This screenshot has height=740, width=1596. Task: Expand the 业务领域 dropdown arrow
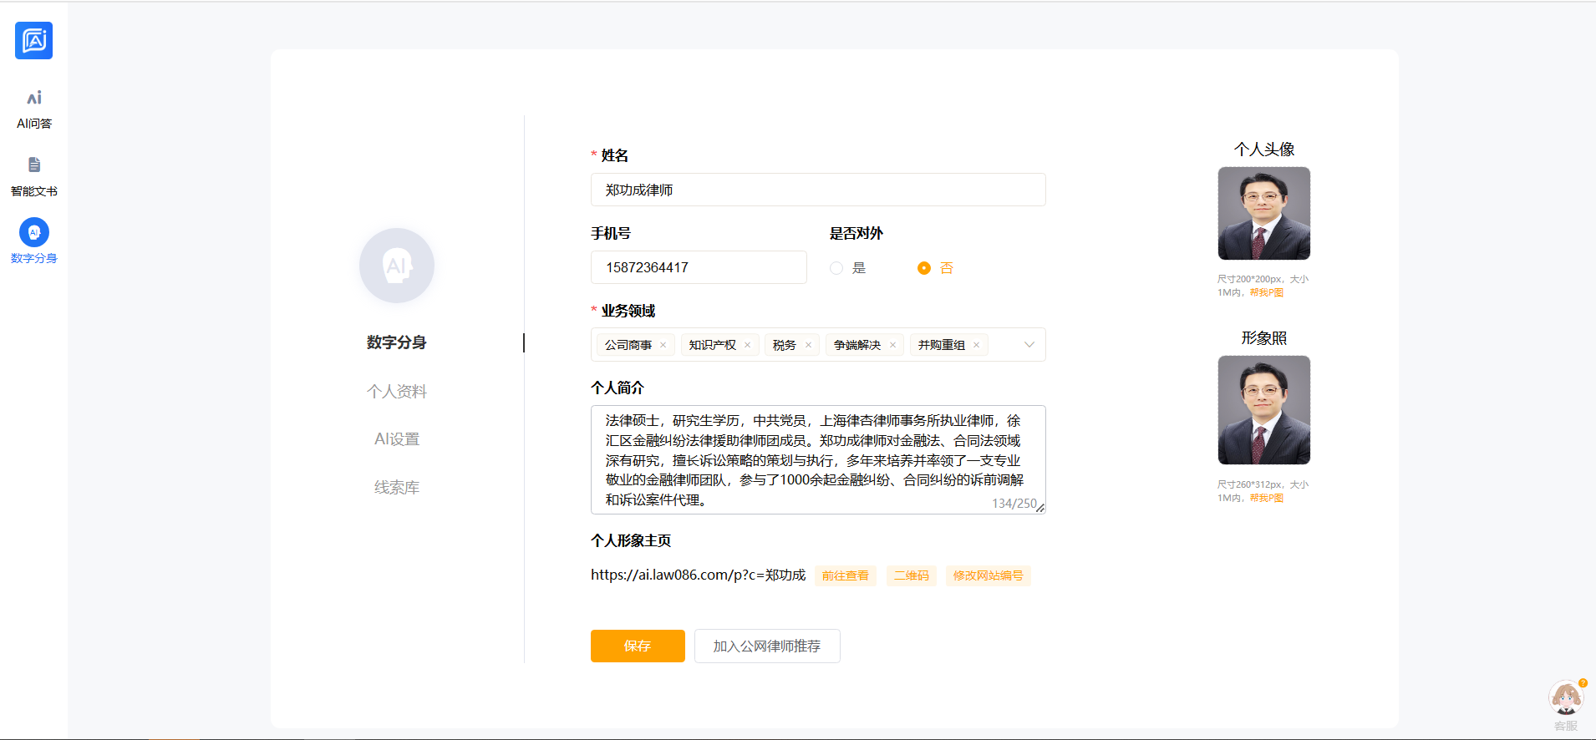1029,345
